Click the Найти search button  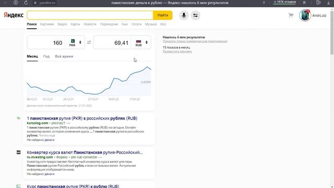(163, 15)
